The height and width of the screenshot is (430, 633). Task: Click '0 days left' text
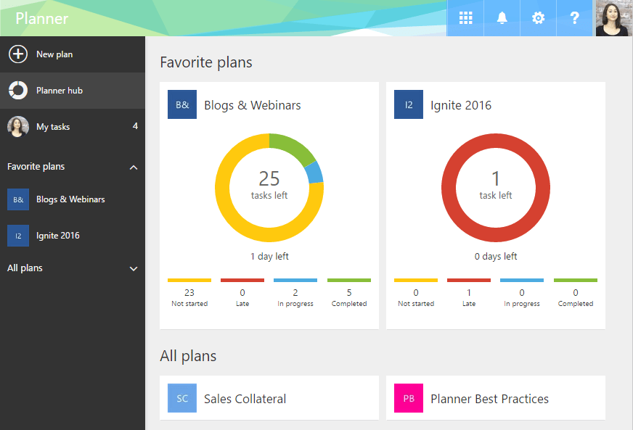coord(496,256)
